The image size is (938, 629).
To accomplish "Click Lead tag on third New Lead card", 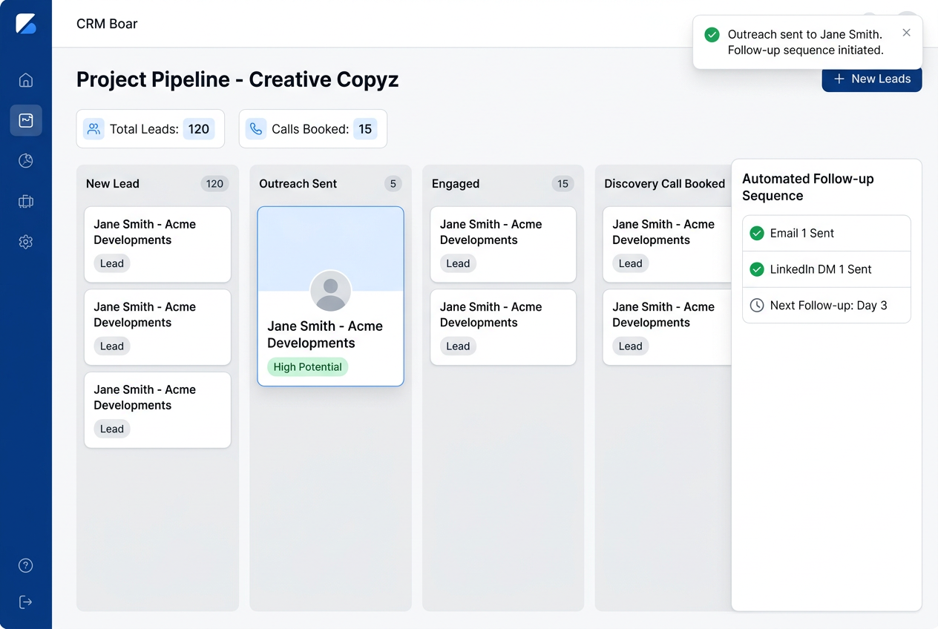I will click(112, 429).
